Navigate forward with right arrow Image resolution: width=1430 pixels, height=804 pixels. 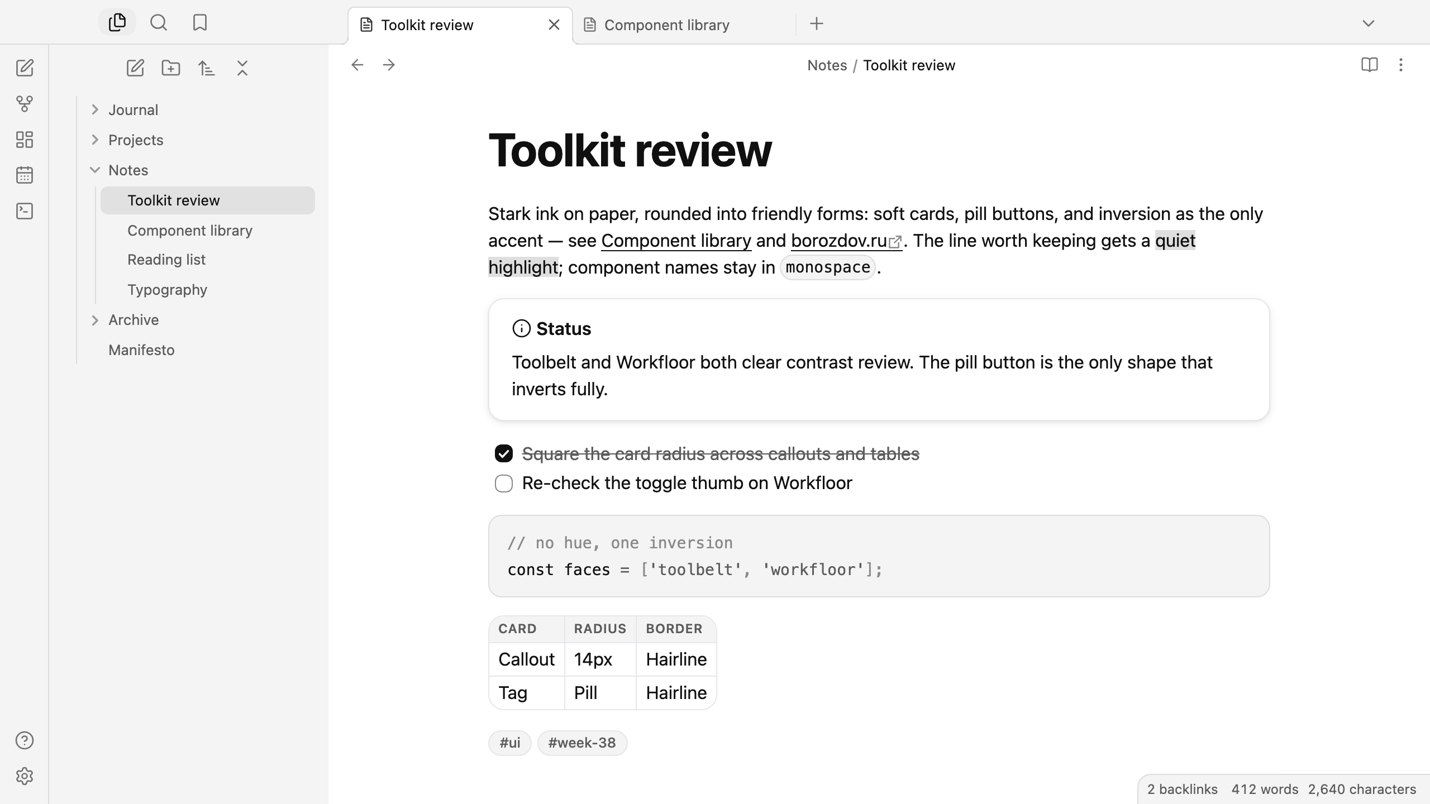(389, 65)
